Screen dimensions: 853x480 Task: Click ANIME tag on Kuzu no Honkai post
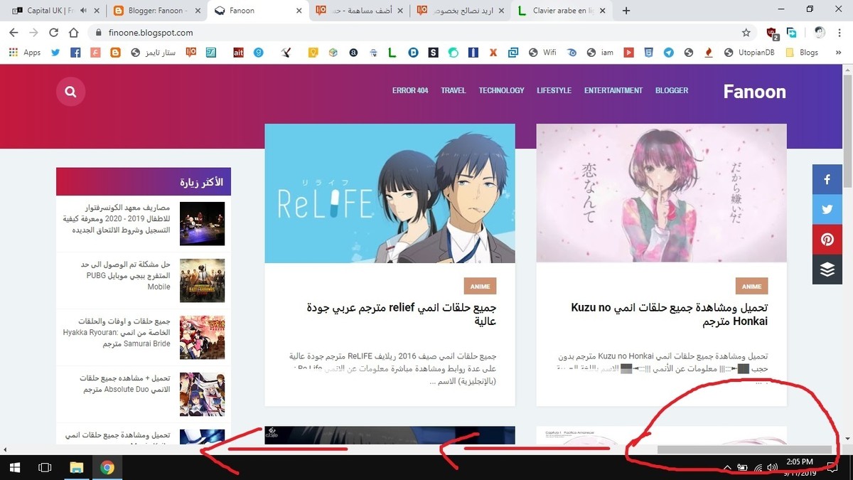[x=751, y=286]
